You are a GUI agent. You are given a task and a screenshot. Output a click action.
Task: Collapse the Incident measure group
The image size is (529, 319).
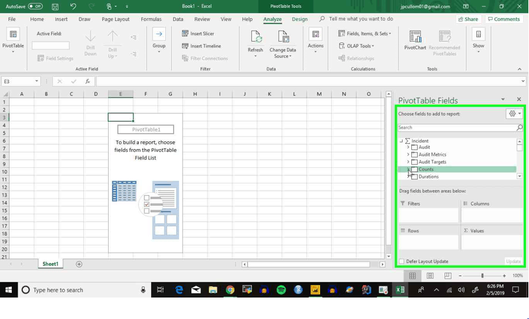[401, 141]
